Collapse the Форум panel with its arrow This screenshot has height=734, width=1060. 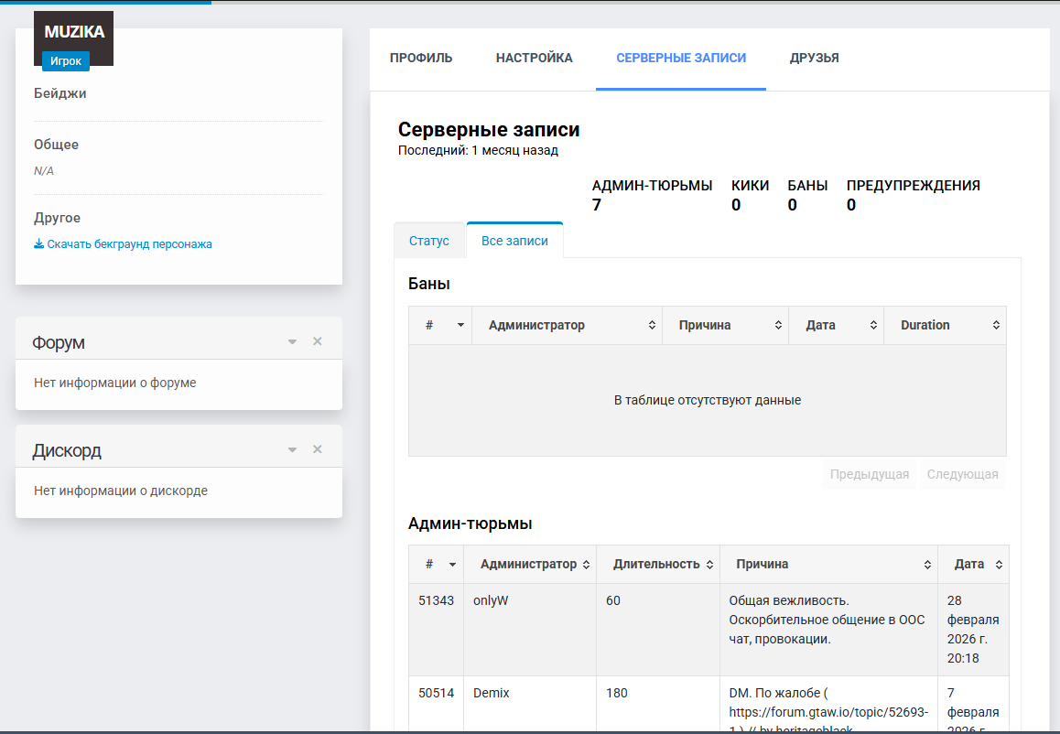292,342
